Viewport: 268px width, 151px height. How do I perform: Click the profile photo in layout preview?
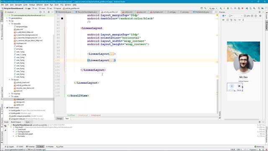pos(243,63)
